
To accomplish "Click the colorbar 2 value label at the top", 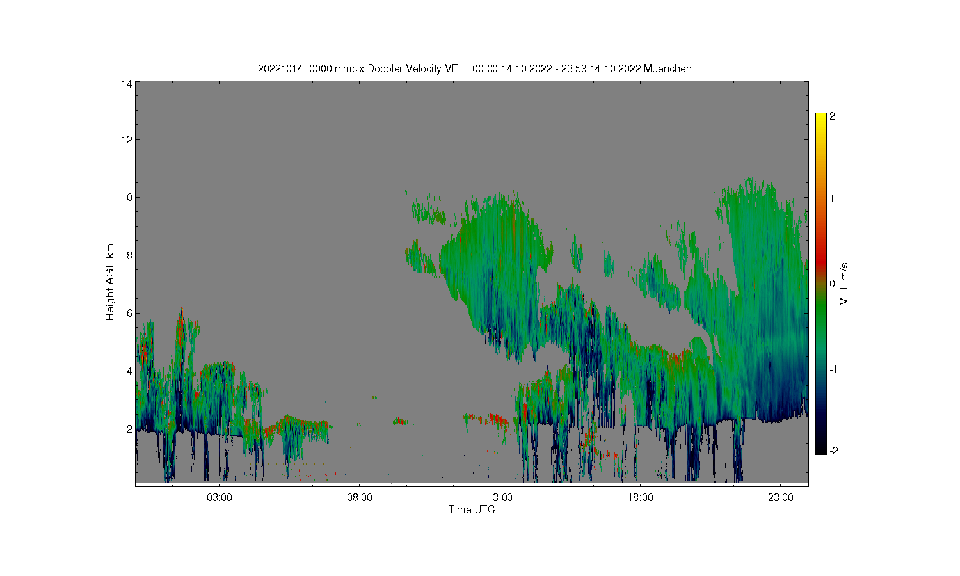I will pos(832,116).
